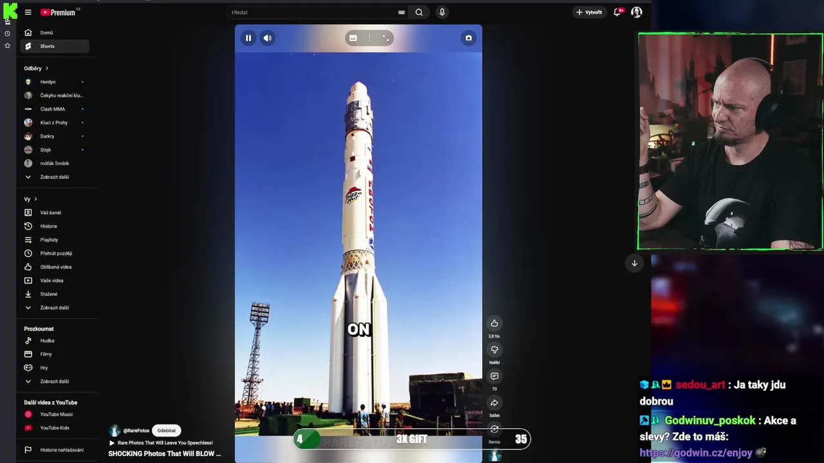
Task: Open Playlisty
Action: pyautogui.click(x=54, y=240)
